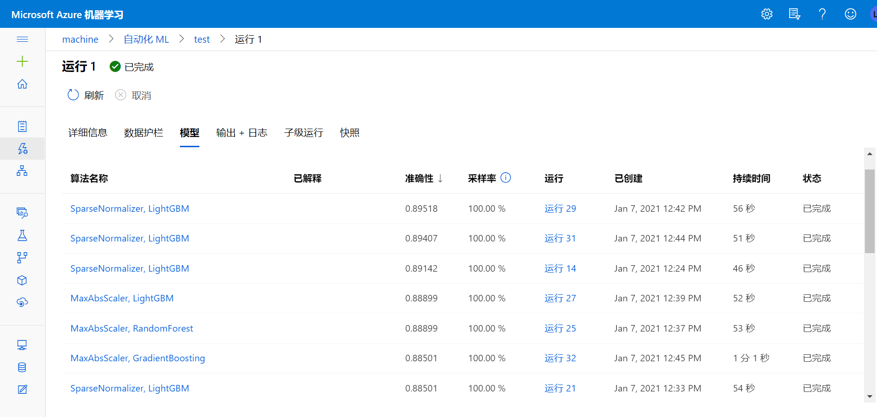Click the green plus create icon

22,61
